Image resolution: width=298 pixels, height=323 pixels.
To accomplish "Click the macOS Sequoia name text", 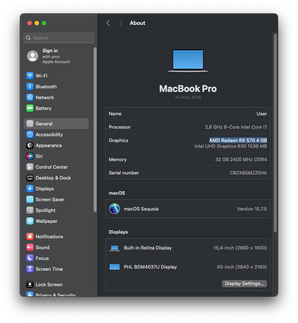I will [x=141, y=209].
